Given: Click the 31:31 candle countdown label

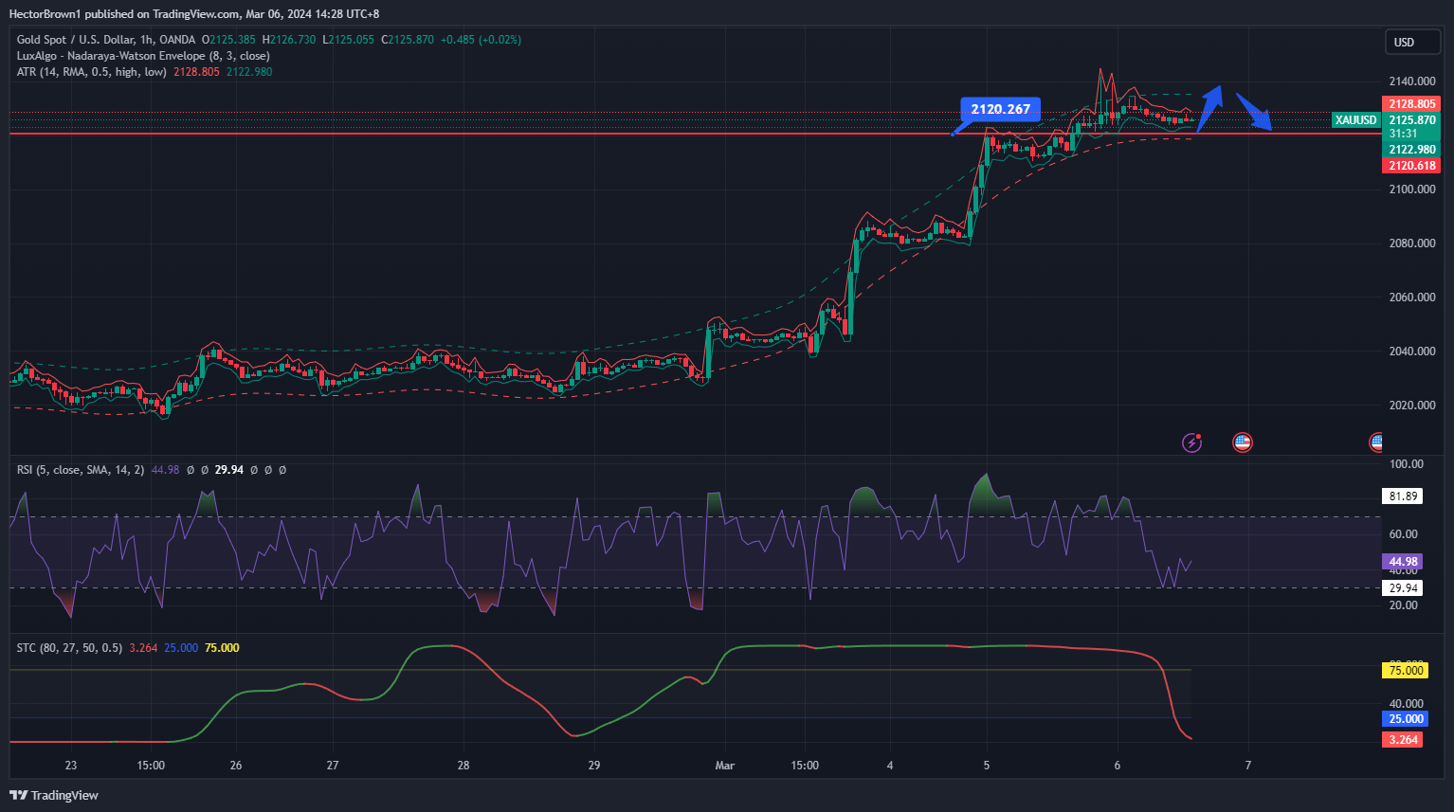Looking at the screenshot, I should [1404, 135].
